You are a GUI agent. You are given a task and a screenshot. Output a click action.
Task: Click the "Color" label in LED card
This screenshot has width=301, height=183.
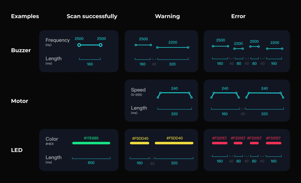(x=52, y=139)
